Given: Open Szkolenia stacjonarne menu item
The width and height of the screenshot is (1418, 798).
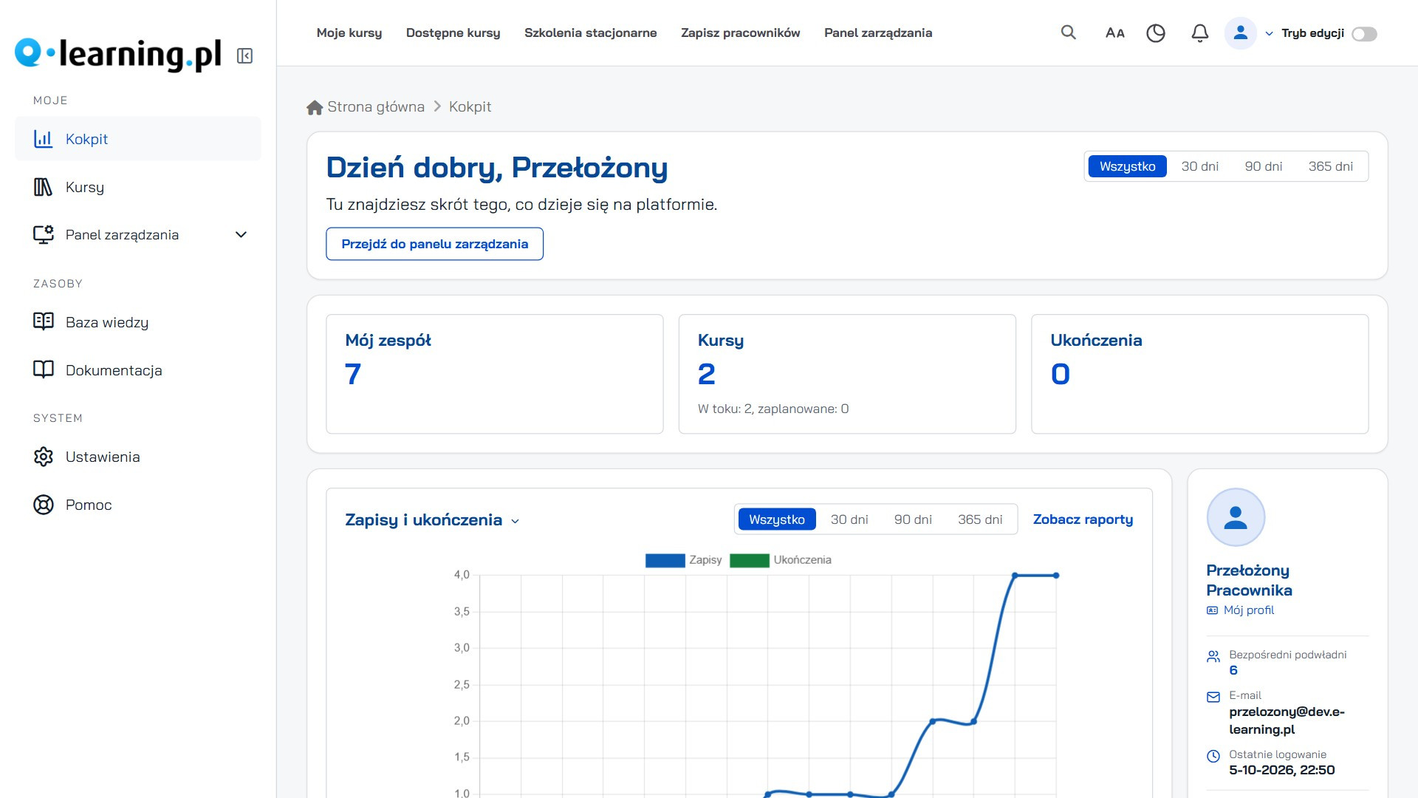Looking at the screenshot, I should 590,33.
